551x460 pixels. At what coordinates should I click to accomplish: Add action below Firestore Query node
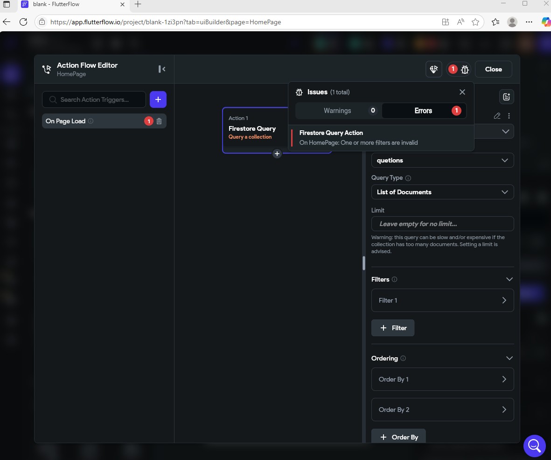click(277, 153)
